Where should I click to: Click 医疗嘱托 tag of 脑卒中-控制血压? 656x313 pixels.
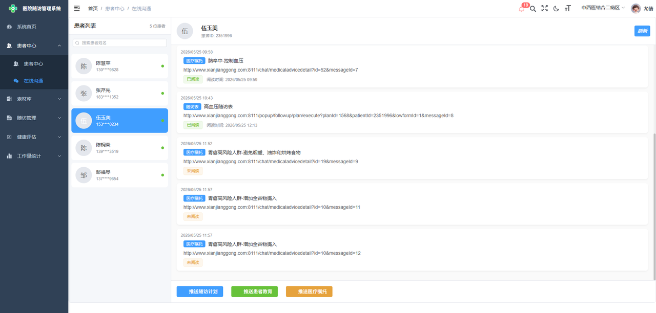click(194, 61)
